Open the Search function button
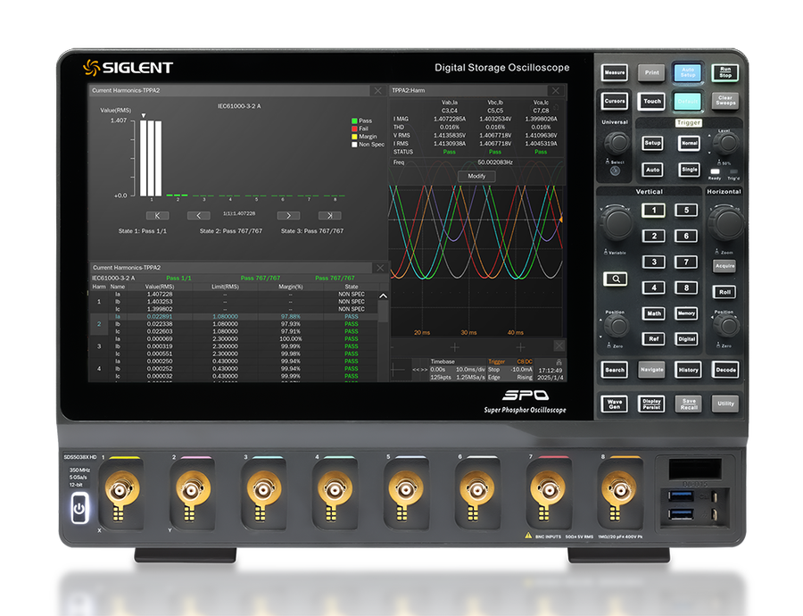The image size is (803, 616). pyautogui.click(x=615, y=370)
